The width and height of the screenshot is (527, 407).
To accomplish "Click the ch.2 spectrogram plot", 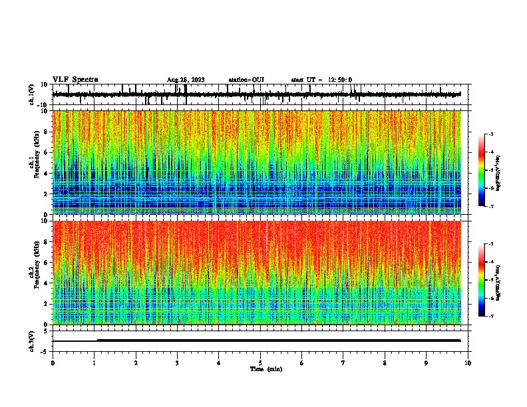I will point(256,273).
